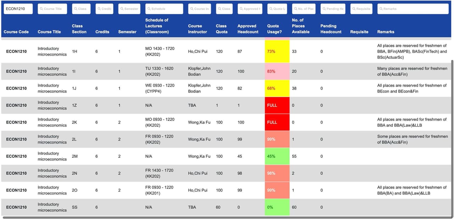The width and height of the screenshot is (454, 219).
Task: Sort by Course Code column header
Action: (x=16, y=32)
